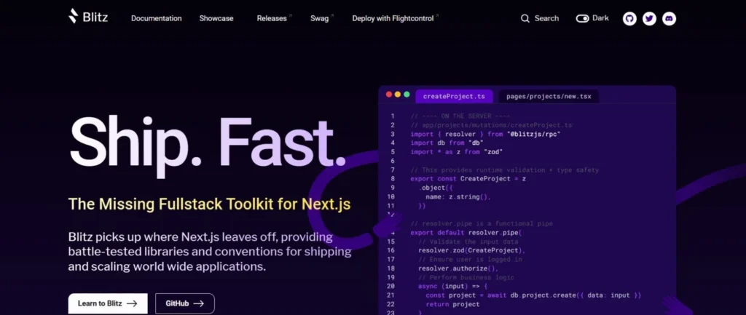Click the 'name: z.string(),' code line
This screenshot has width=746, height=315.
click(x=458, y=196)
